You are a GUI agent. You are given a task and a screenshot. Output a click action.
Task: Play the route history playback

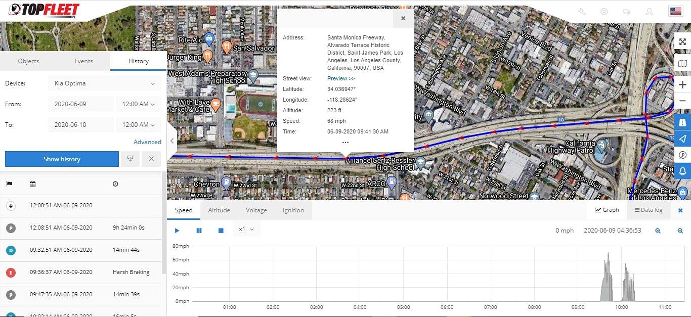[x=177, y=231]
